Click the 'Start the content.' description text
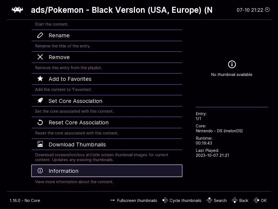 click(52, 24)
